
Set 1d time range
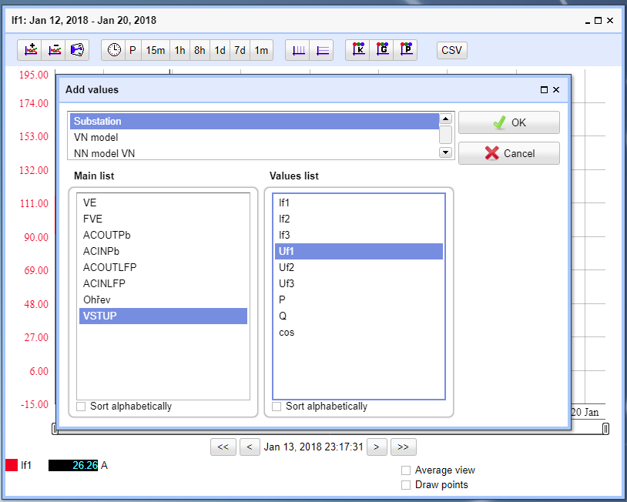click(x=220, y=50)
